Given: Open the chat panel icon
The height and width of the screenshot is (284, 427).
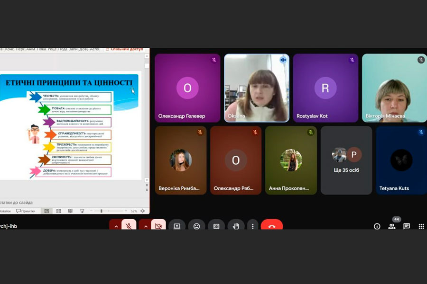Looking at the screenshot, I should [407, 226].
